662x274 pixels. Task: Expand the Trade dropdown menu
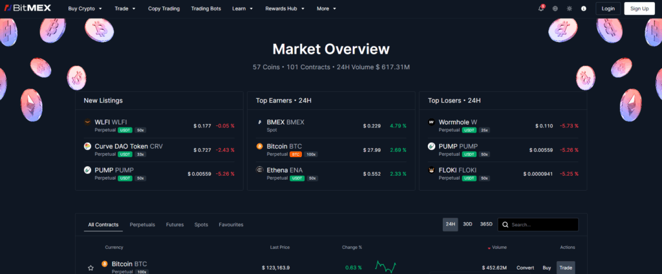point(125,8)
